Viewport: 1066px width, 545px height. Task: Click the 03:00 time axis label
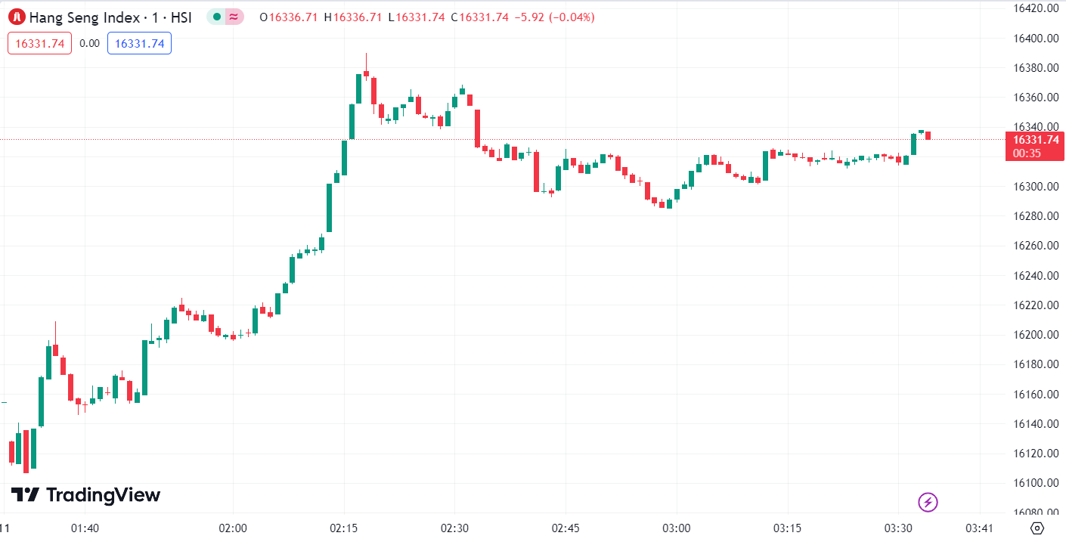click(x=676, y=528)
